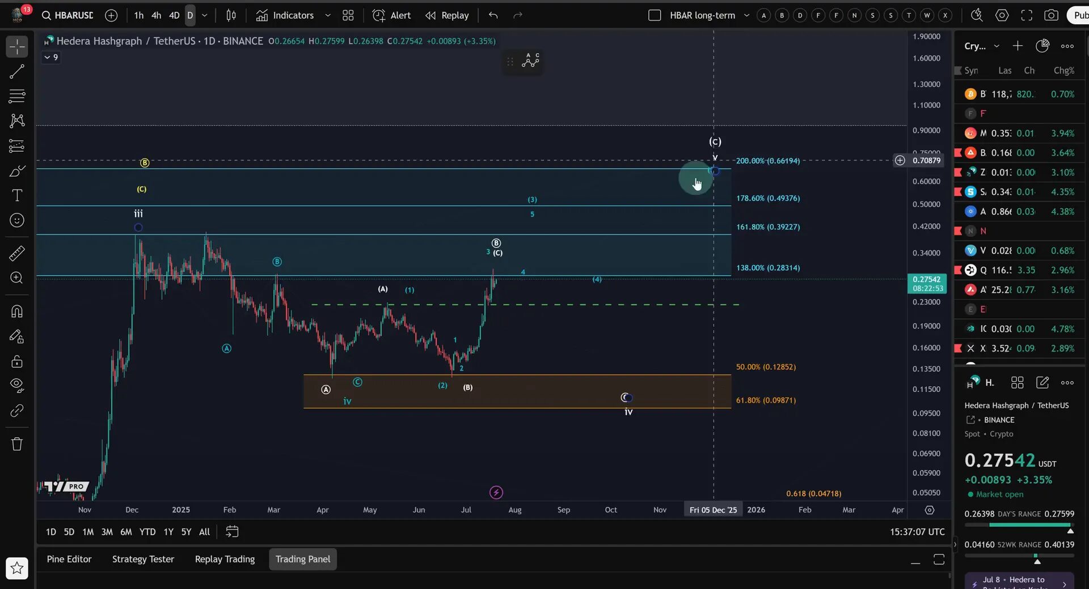This screenshot has width=1089, height=589.
Task: Select the Measure ruler tool
Action: (17, 253)
